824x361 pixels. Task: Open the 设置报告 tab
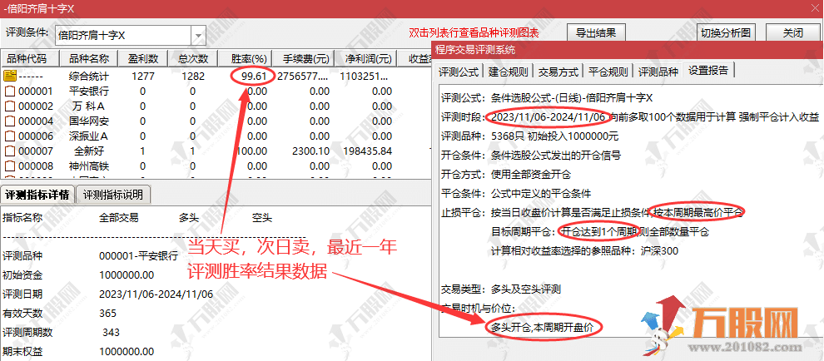pos(708,71)
